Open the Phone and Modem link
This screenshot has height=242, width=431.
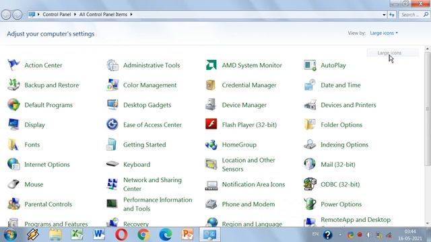point(248,204)
